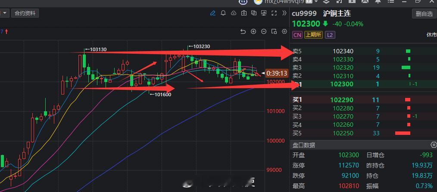
Task: Select the 买3 row price 102270
Action: click(343, 116)
